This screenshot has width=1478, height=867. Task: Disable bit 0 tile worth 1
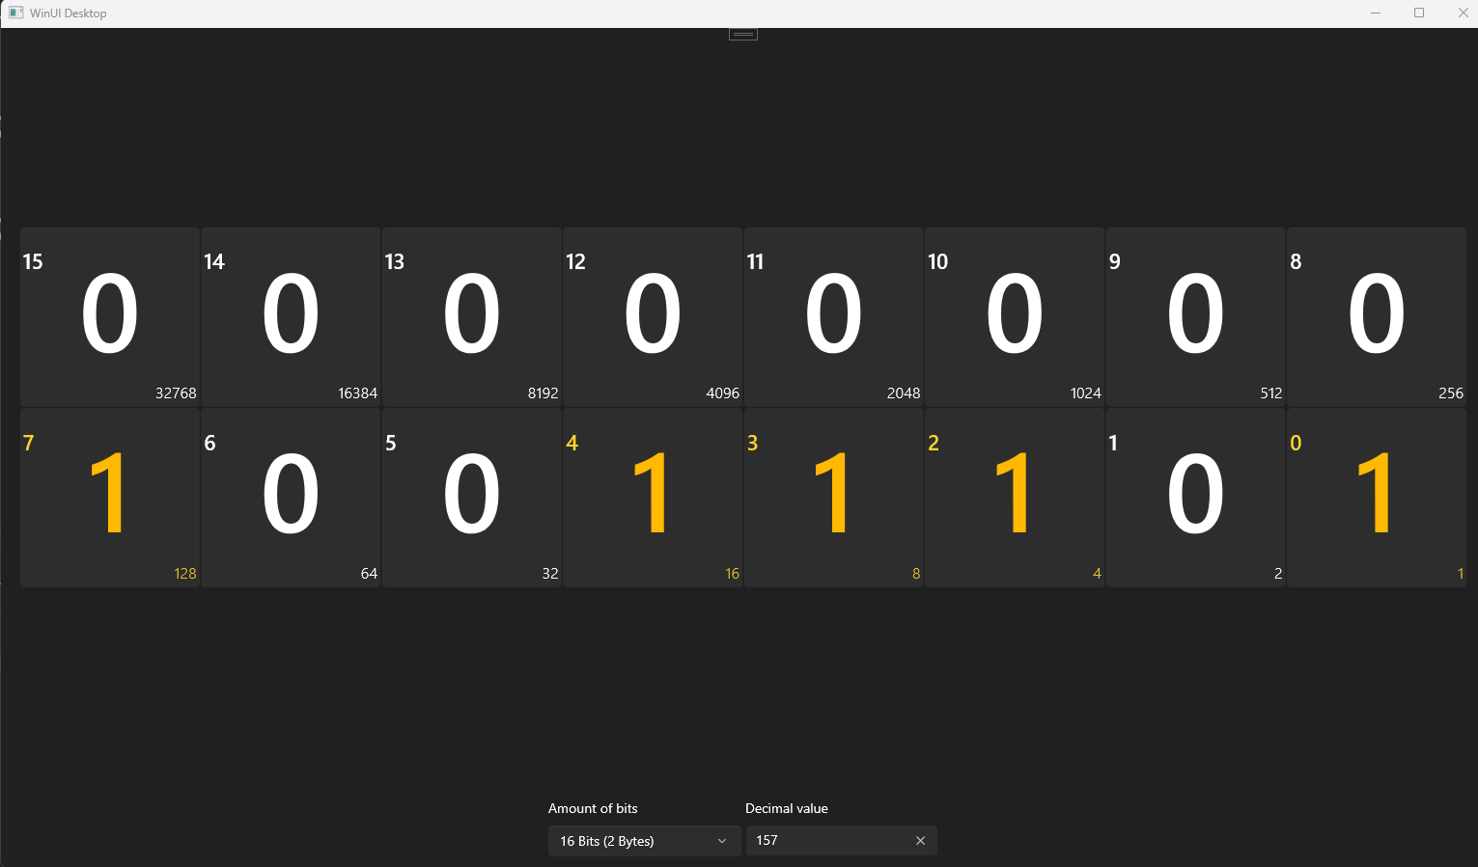[1377, 498]
